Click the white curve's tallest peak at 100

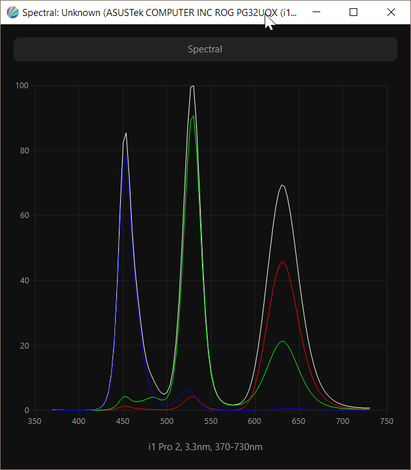[192, 86]
